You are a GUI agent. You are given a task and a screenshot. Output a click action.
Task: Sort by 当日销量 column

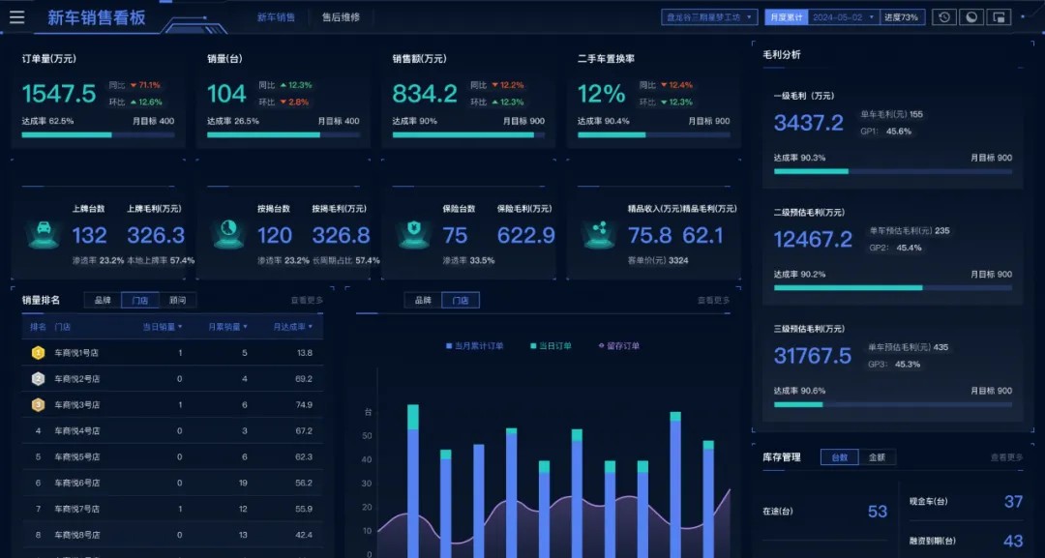coord(163,327)
